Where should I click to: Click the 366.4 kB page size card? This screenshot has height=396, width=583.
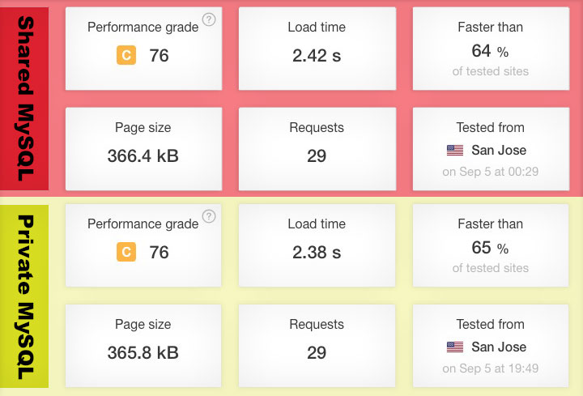[143, 149]
